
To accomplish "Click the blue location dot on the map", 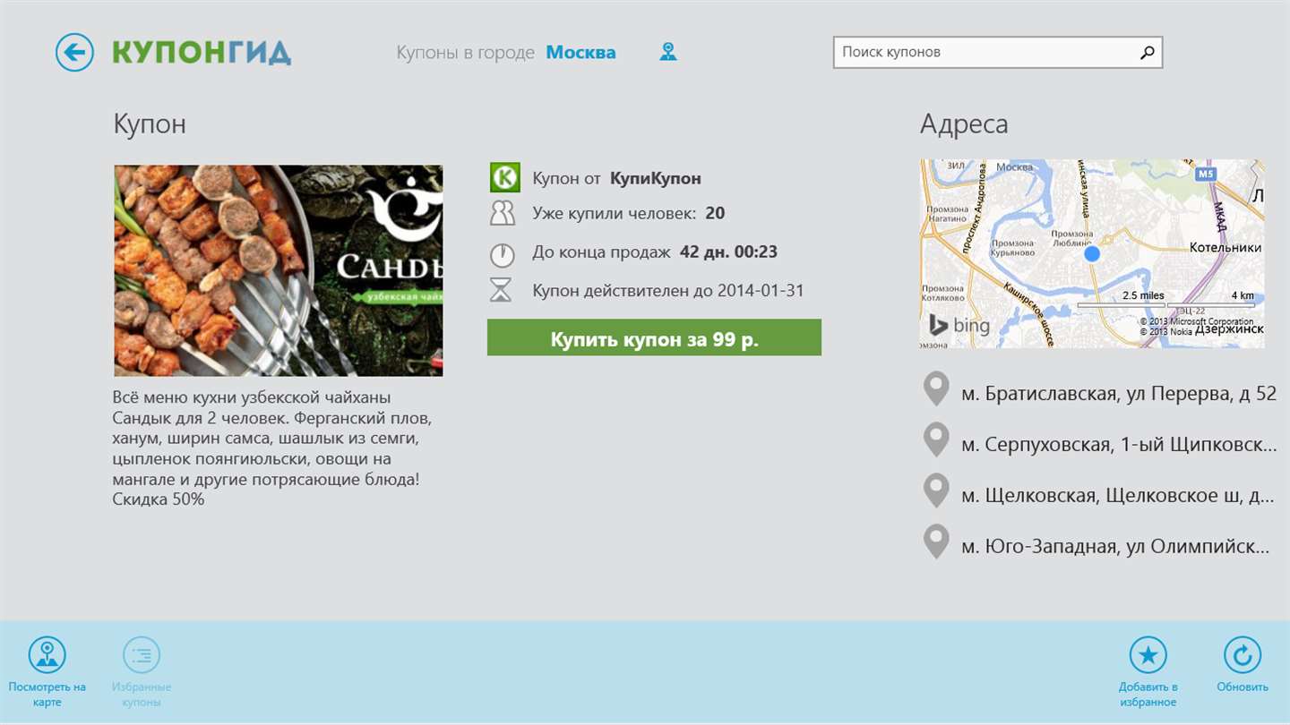I will click(1091, 254).
